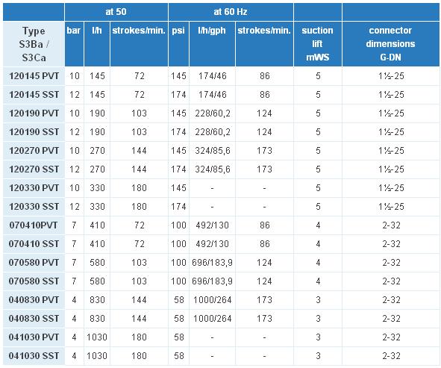Click the 1000/264 value for 040830 PVT
441x368 pixels.
coord(213,300)
